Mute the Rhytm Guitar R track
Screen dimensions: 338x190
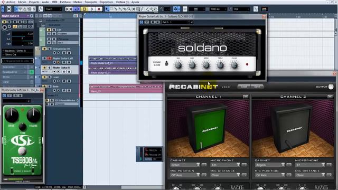tap(44, 68)
